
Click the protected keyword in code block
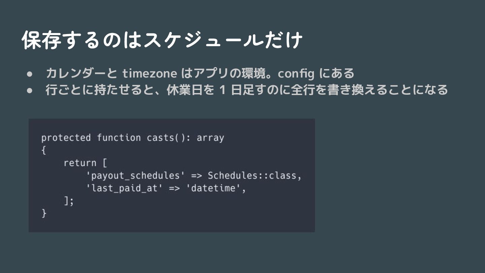click(66, 138)
